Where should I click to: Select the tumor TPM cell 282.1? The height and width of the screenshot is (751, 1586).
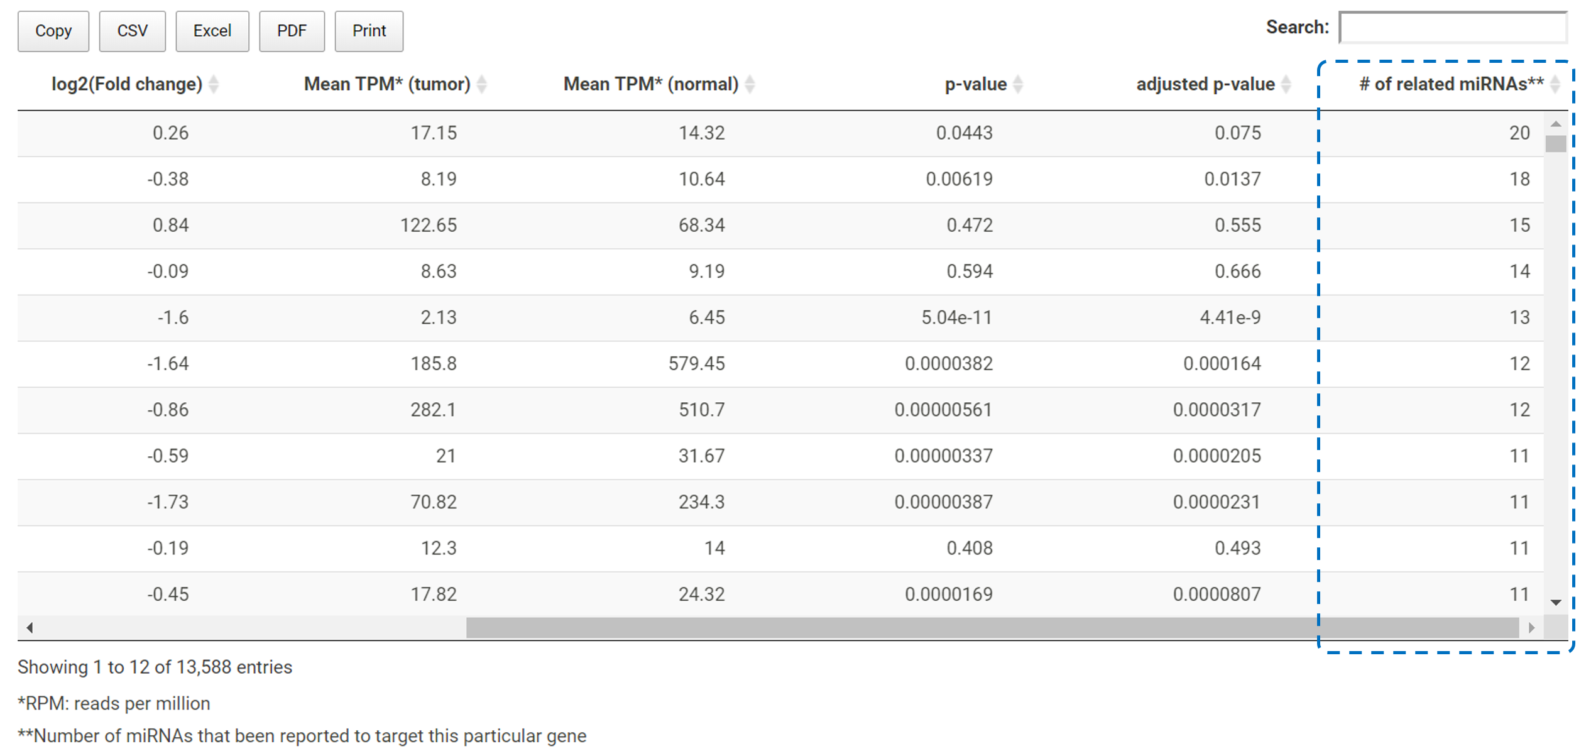click(x=434, y=410)
